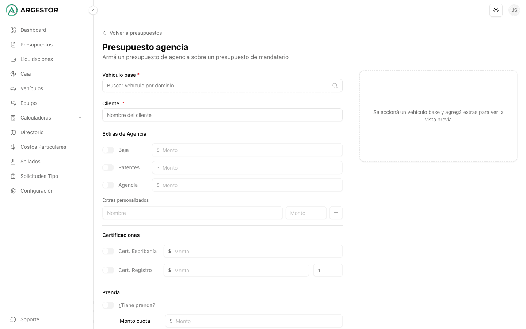This screenshot has width=526, height=329.
Task: Open the JS user avatar menu
Action: pyautogui.click(x=514, y=10)
